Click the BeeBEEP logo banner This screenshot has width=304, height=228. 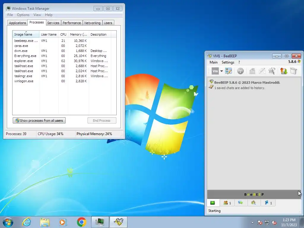(x=254, y=194)
